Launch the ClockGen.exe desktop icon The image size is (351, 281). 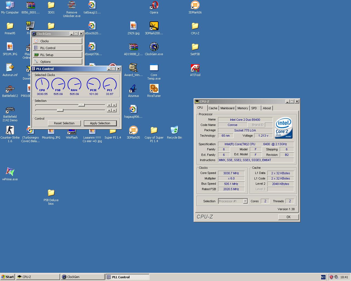tap(154, 49)
